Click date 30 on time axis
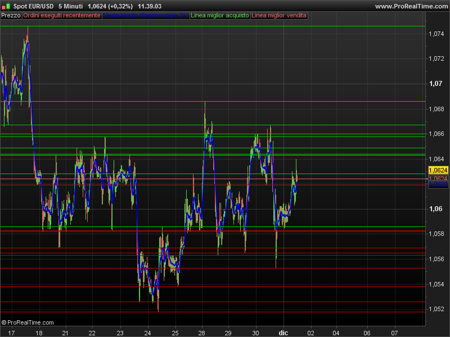Viewport: 450px width, 337px height. tap(255, 333)
